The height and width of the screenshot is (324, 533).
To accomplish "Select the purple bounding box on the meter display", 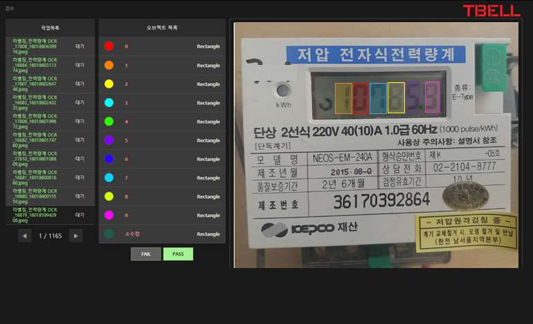I will tap(415, 97).
